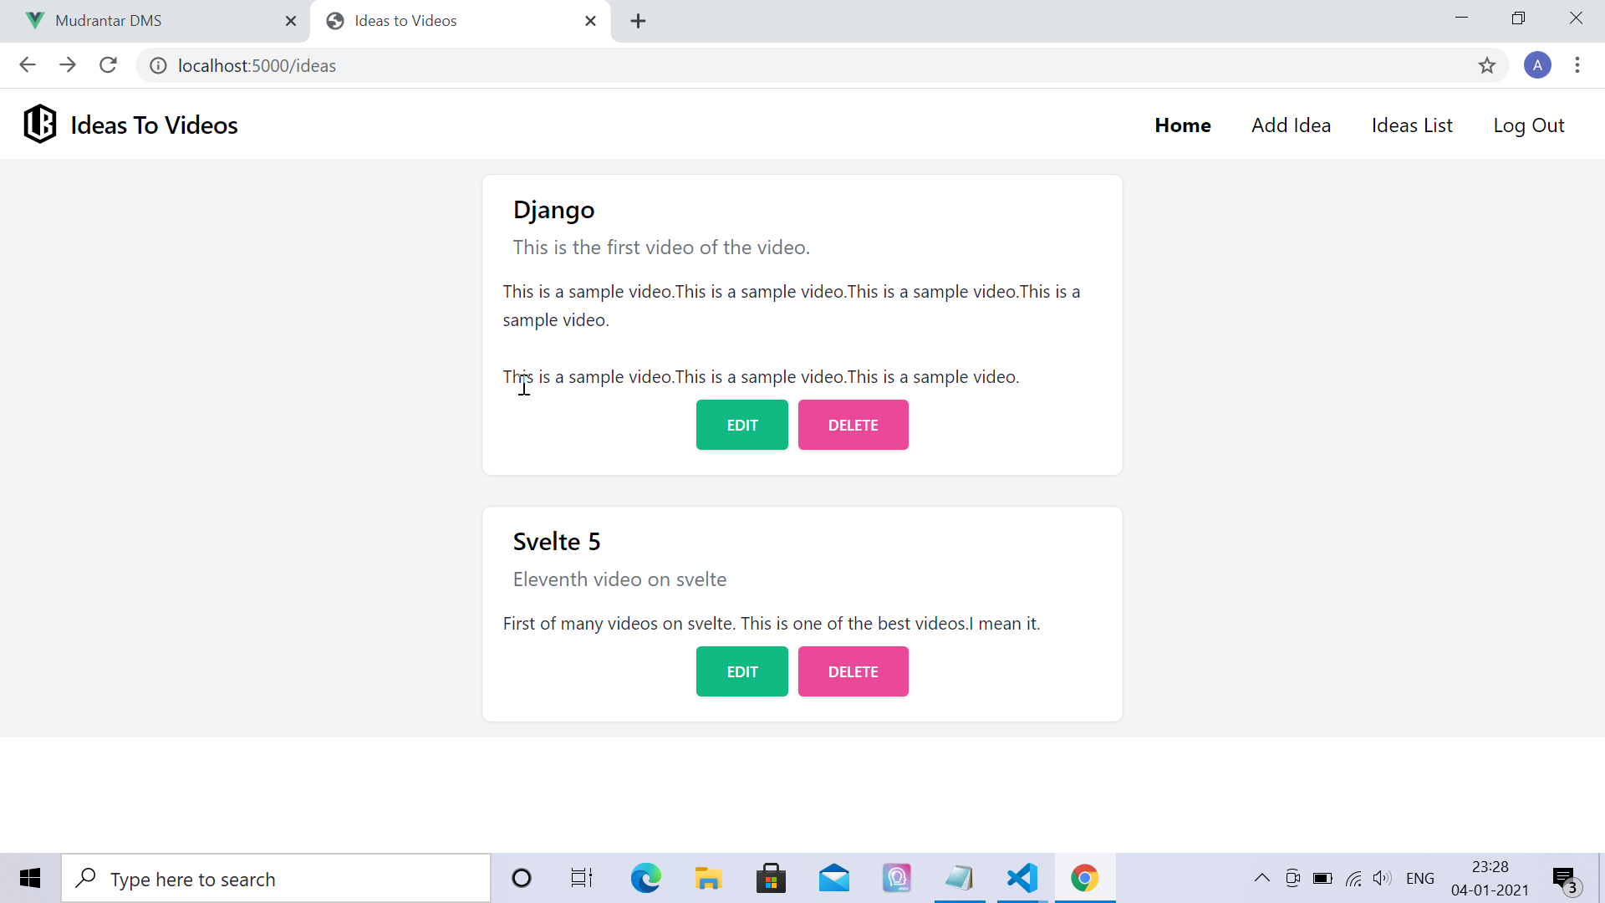Open Ideas List navigation link
The height and width of the screenshot is (903, 1605).
coord(1411,125)
